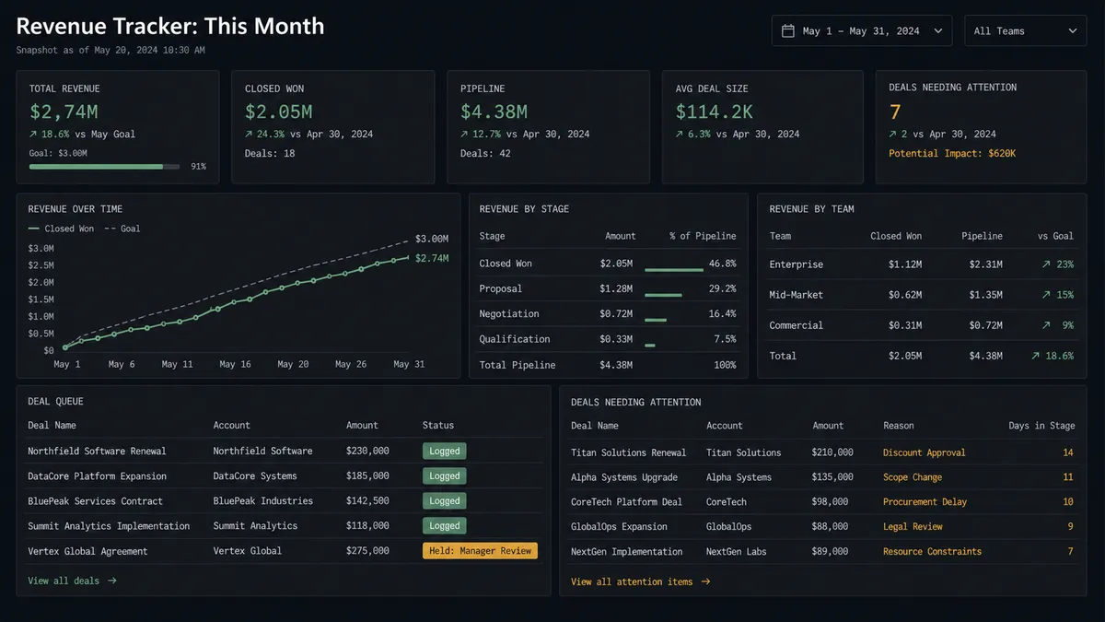Click the Total Revenue goal progress bar
The width and height of the screenshot is (1105, 622).
(x=104, y=167)
